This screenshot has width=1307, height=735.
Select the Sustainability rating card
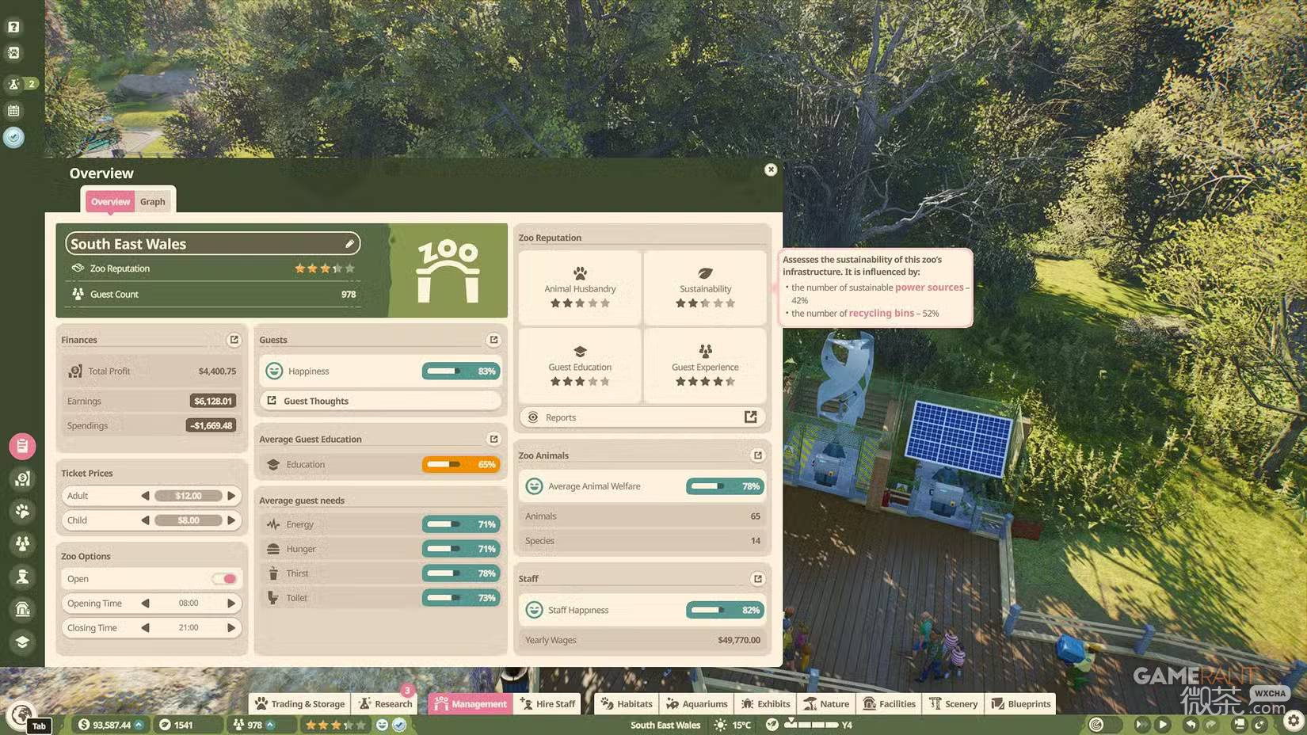pyautogui.click(x=705, y=288)
